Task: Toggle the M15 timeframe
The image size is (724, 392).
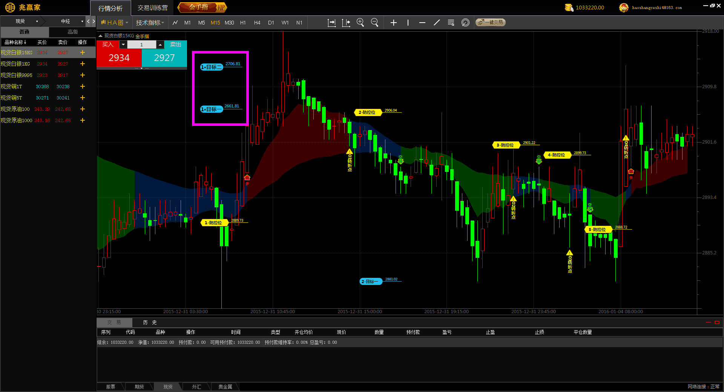Action: [x=215, y=23]
